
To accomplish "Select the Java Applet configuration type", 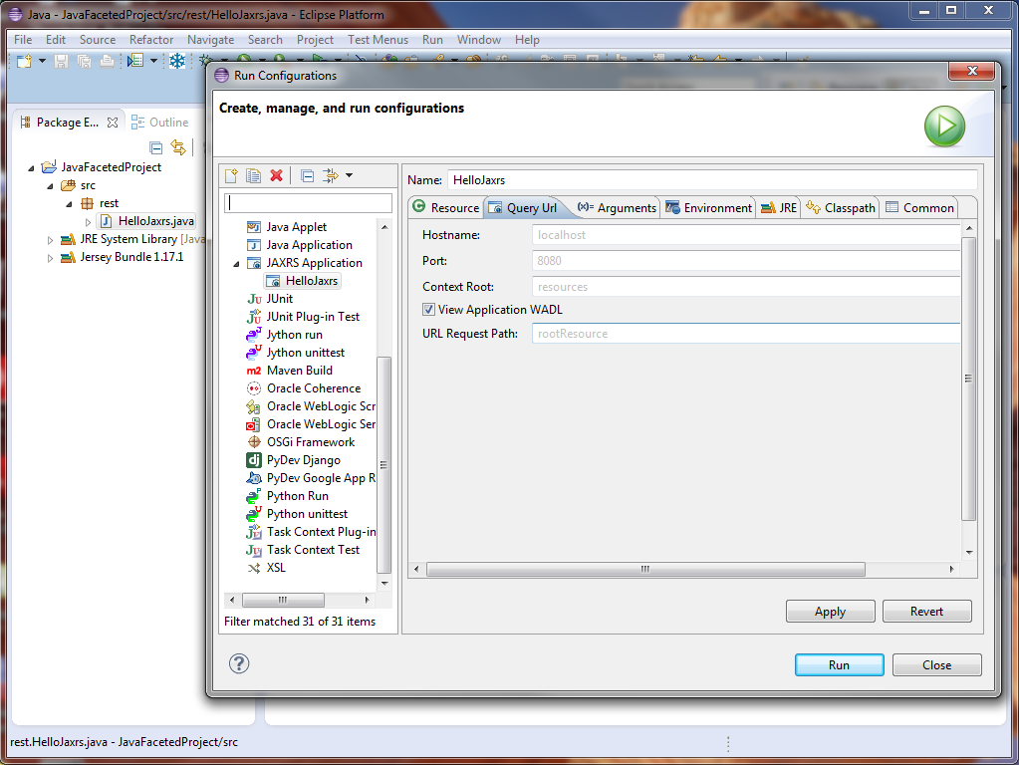I will click(297, 227).
